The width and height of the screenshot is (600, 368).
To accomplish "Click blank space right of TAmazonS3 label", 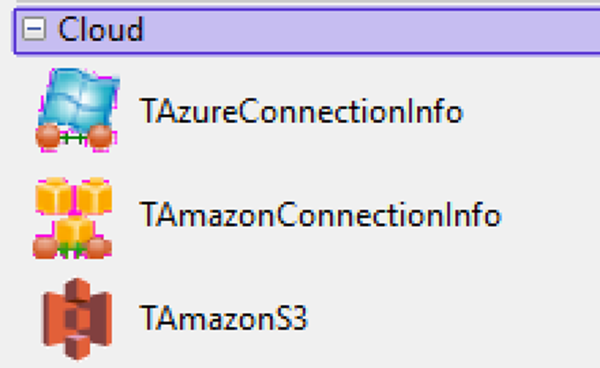I will (x=451, y=318).
